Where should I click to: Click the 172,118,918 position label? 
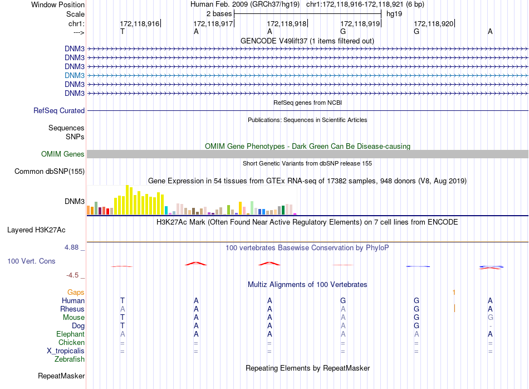click(x=287, y=23)
